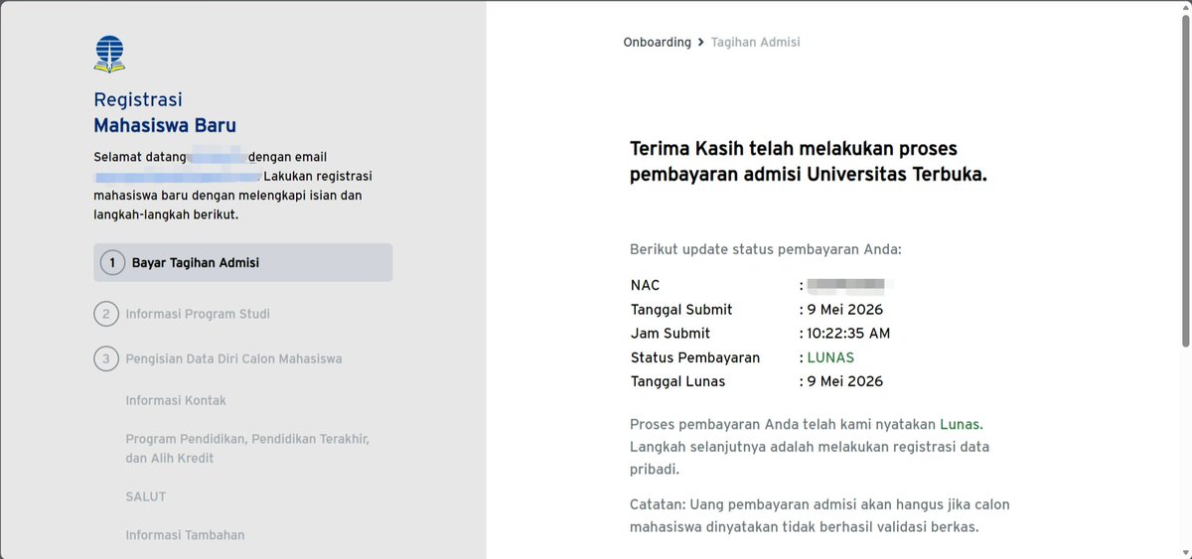Open Informasi Tambahan sub-step
1192x559 pixels.
coord(185,535)
